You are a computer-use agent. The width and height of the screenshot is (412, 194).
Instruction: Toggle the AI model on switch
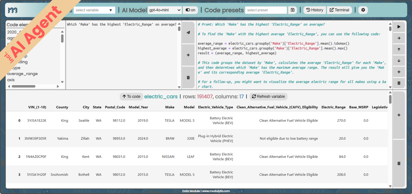190,10
